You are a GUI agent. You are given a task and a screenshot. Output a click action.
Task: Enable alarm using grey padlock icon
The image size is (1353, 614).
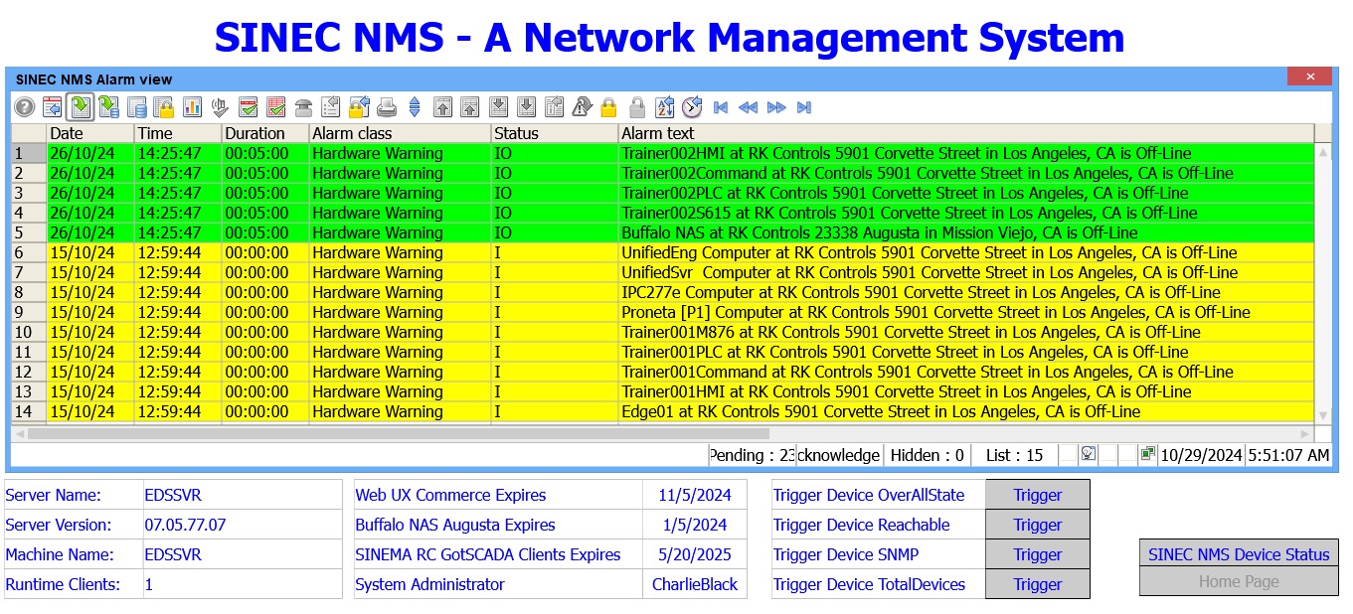click(637, 107)
